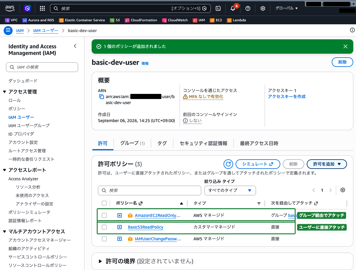Screen dimensions: 356x270
Task: Open VPC shortcut in favorites bar
Action: tap(11, 20)
